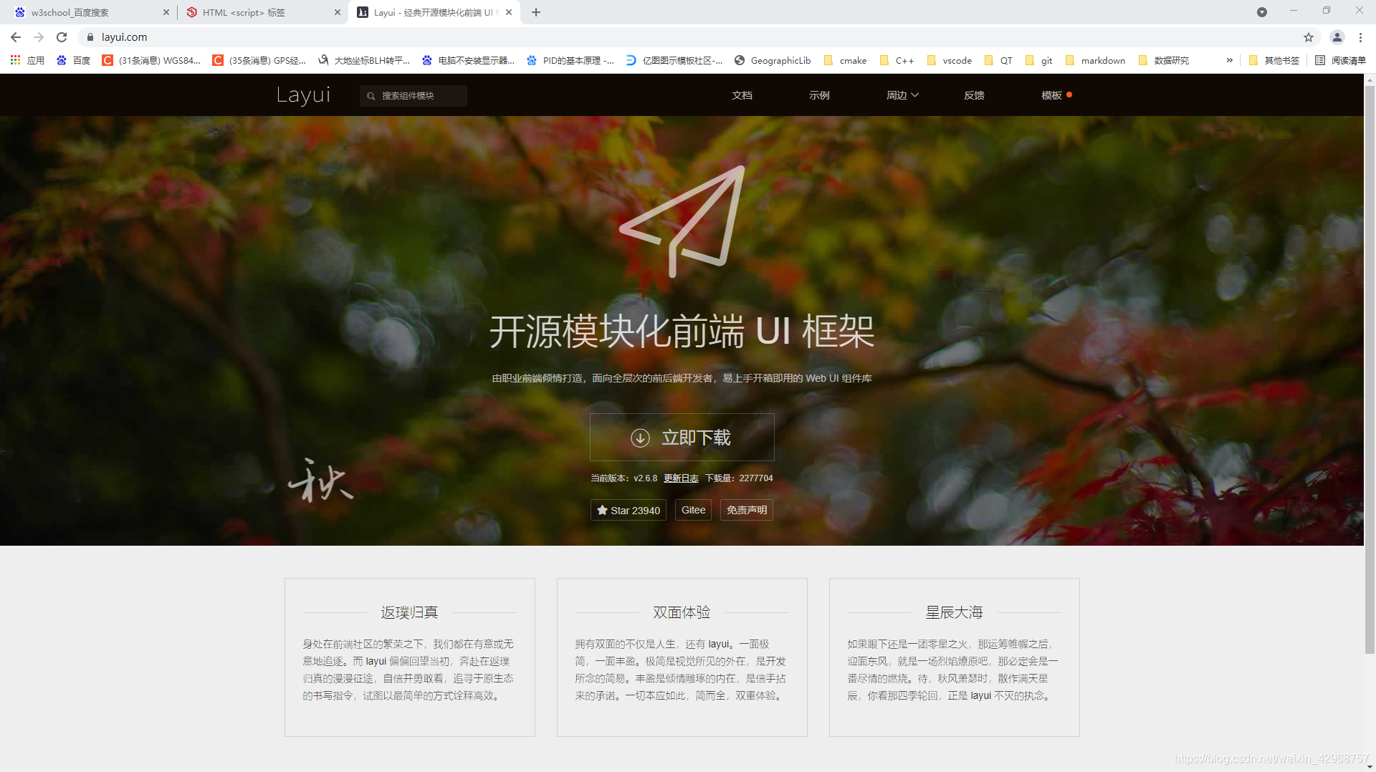The image size is (1376, 772).
Task: Open the 更新日志 link
Action: click(x=681, y=478)
